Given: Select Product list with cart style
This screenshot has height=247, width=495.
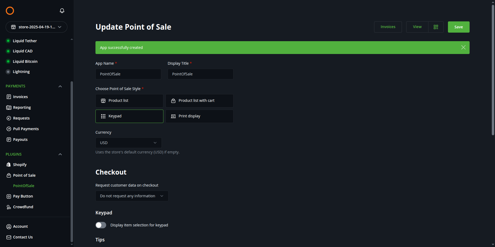Looking at the screenshot, I should click(x=199, y=101).
